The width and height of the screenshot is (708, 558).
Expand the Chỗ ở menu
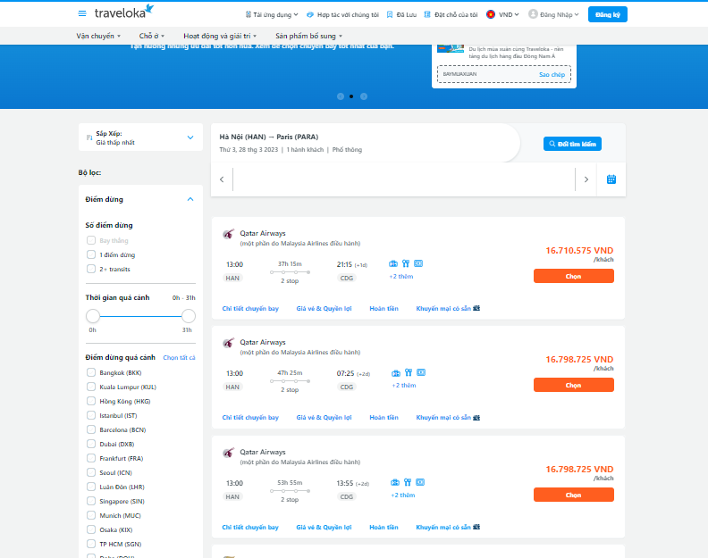(152, 36)
